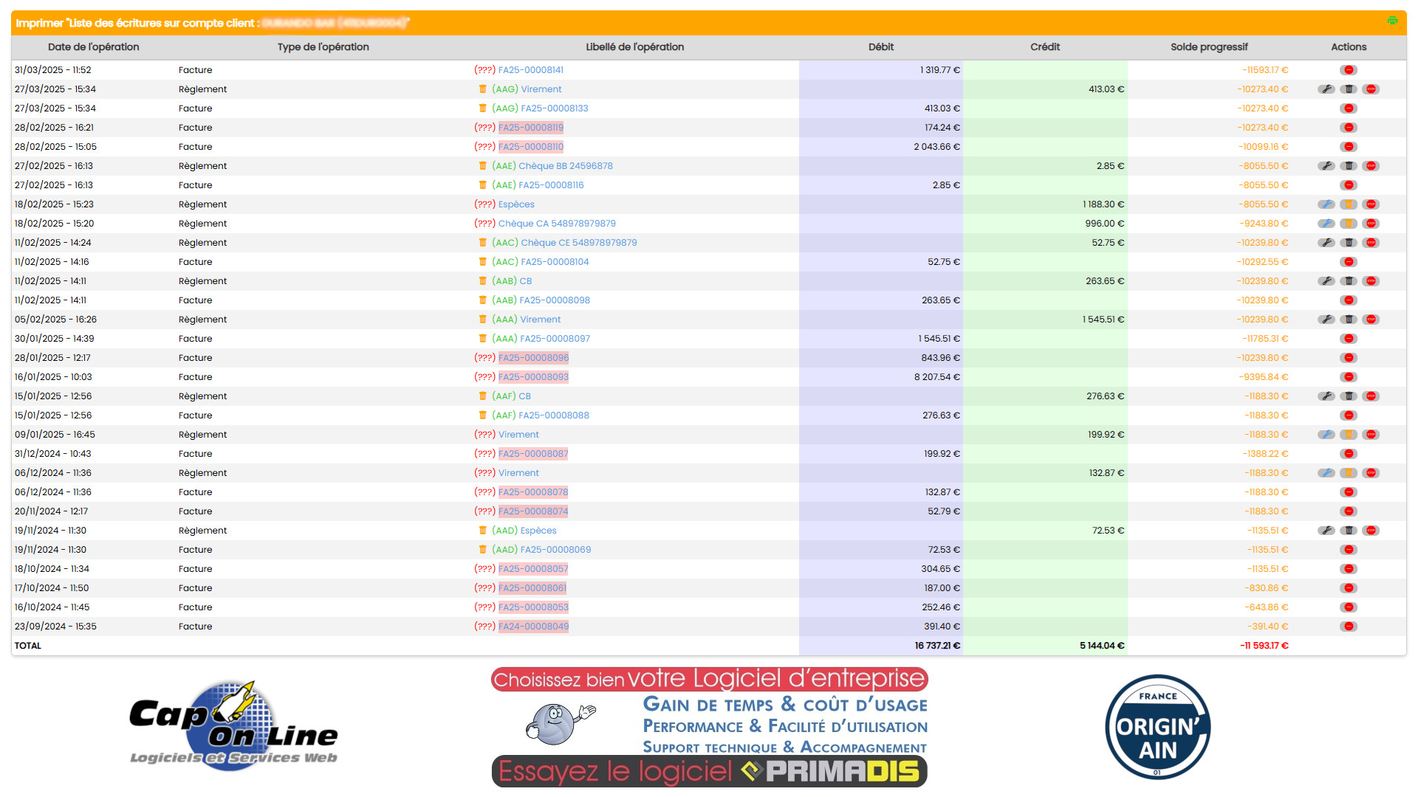Click blue wrench icon on Chèque CA 548978979879 row
Image resolution: width=1418 pixels, height=797 pixels.
click(1326, 224)
